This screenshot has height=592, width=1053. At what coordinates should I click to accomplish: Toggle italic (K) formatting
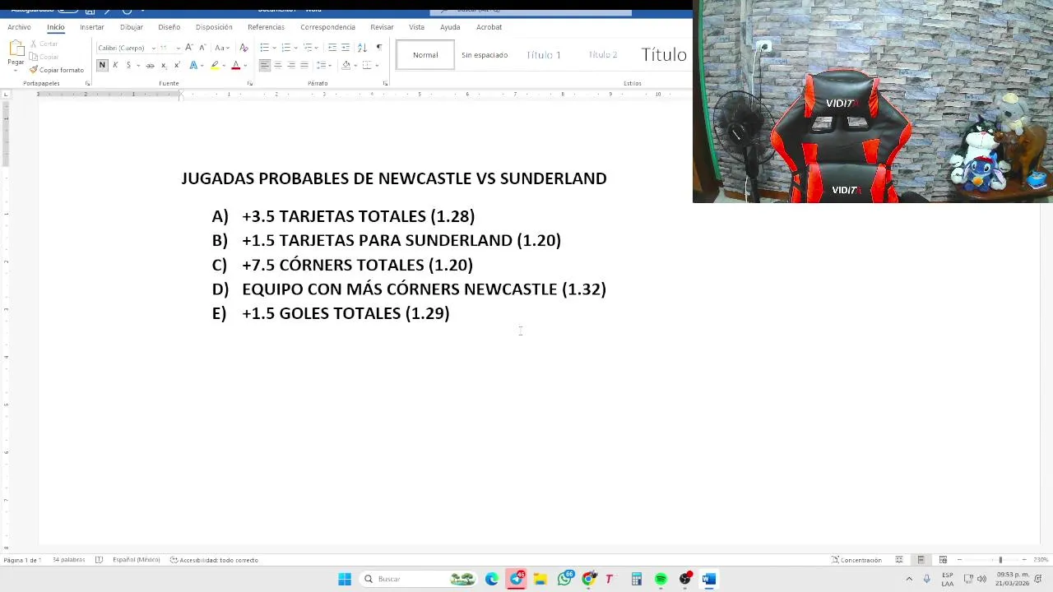click(x=115, y=65)
